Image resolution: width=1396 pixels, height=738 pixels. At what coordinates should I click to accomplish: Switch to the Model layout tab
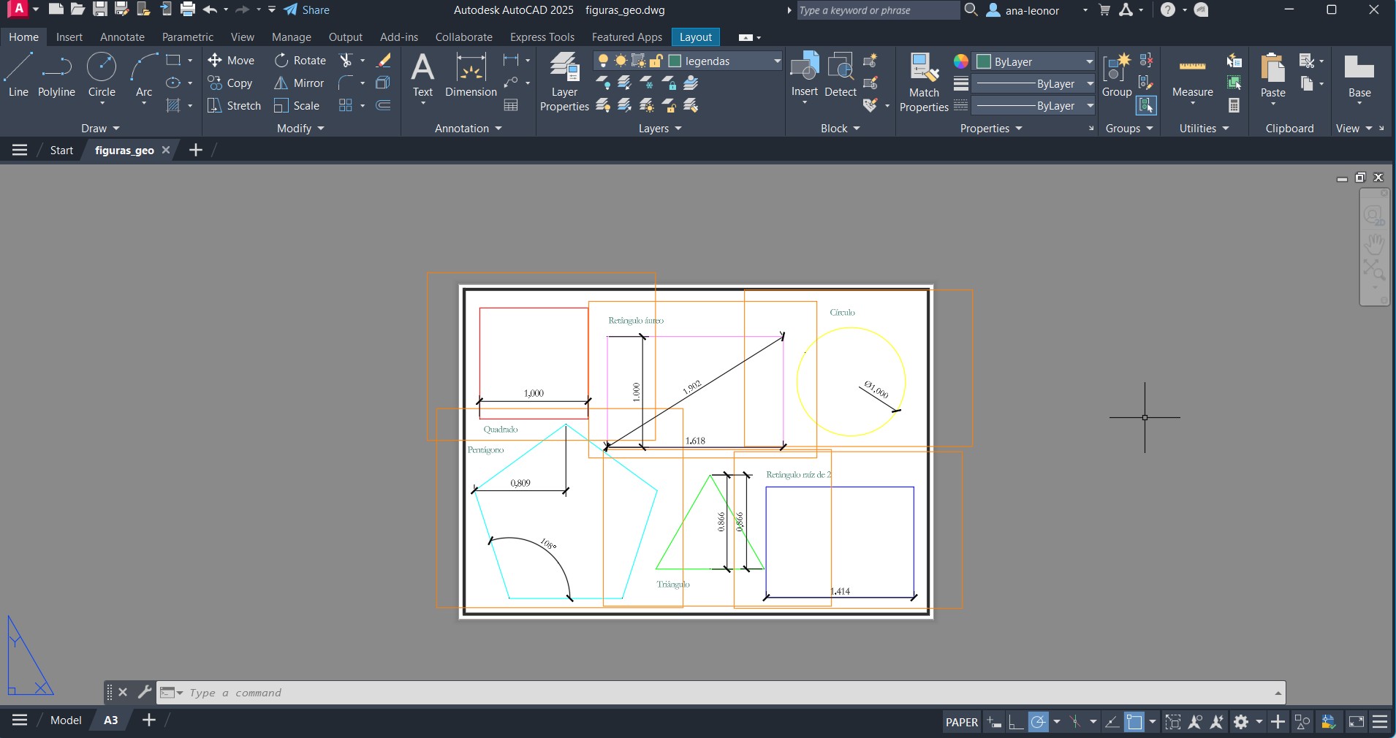point(66,720)
